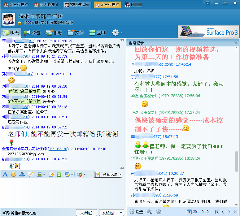Click the speaker icon in history panel
240x216 pixels.
point(159,212)
